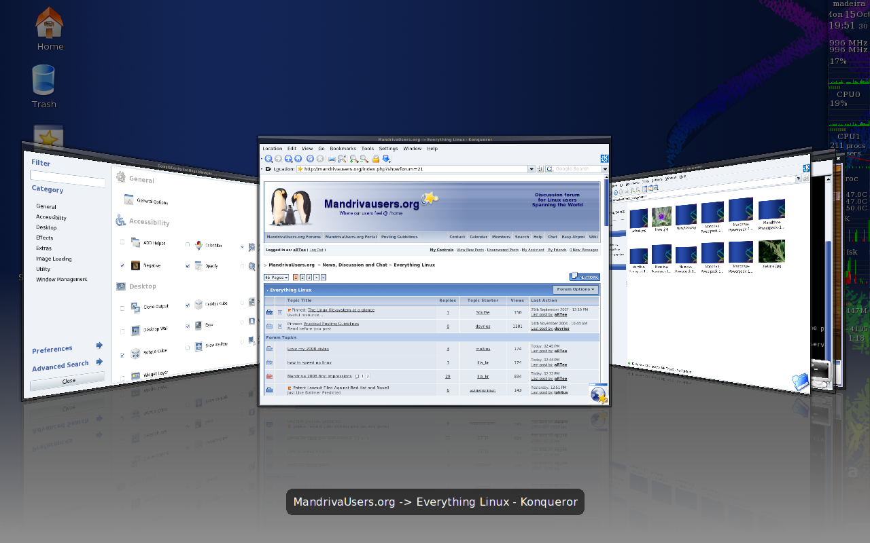
Task: Reload the page in Konqueror toolbar
Action: coord(310,159)
